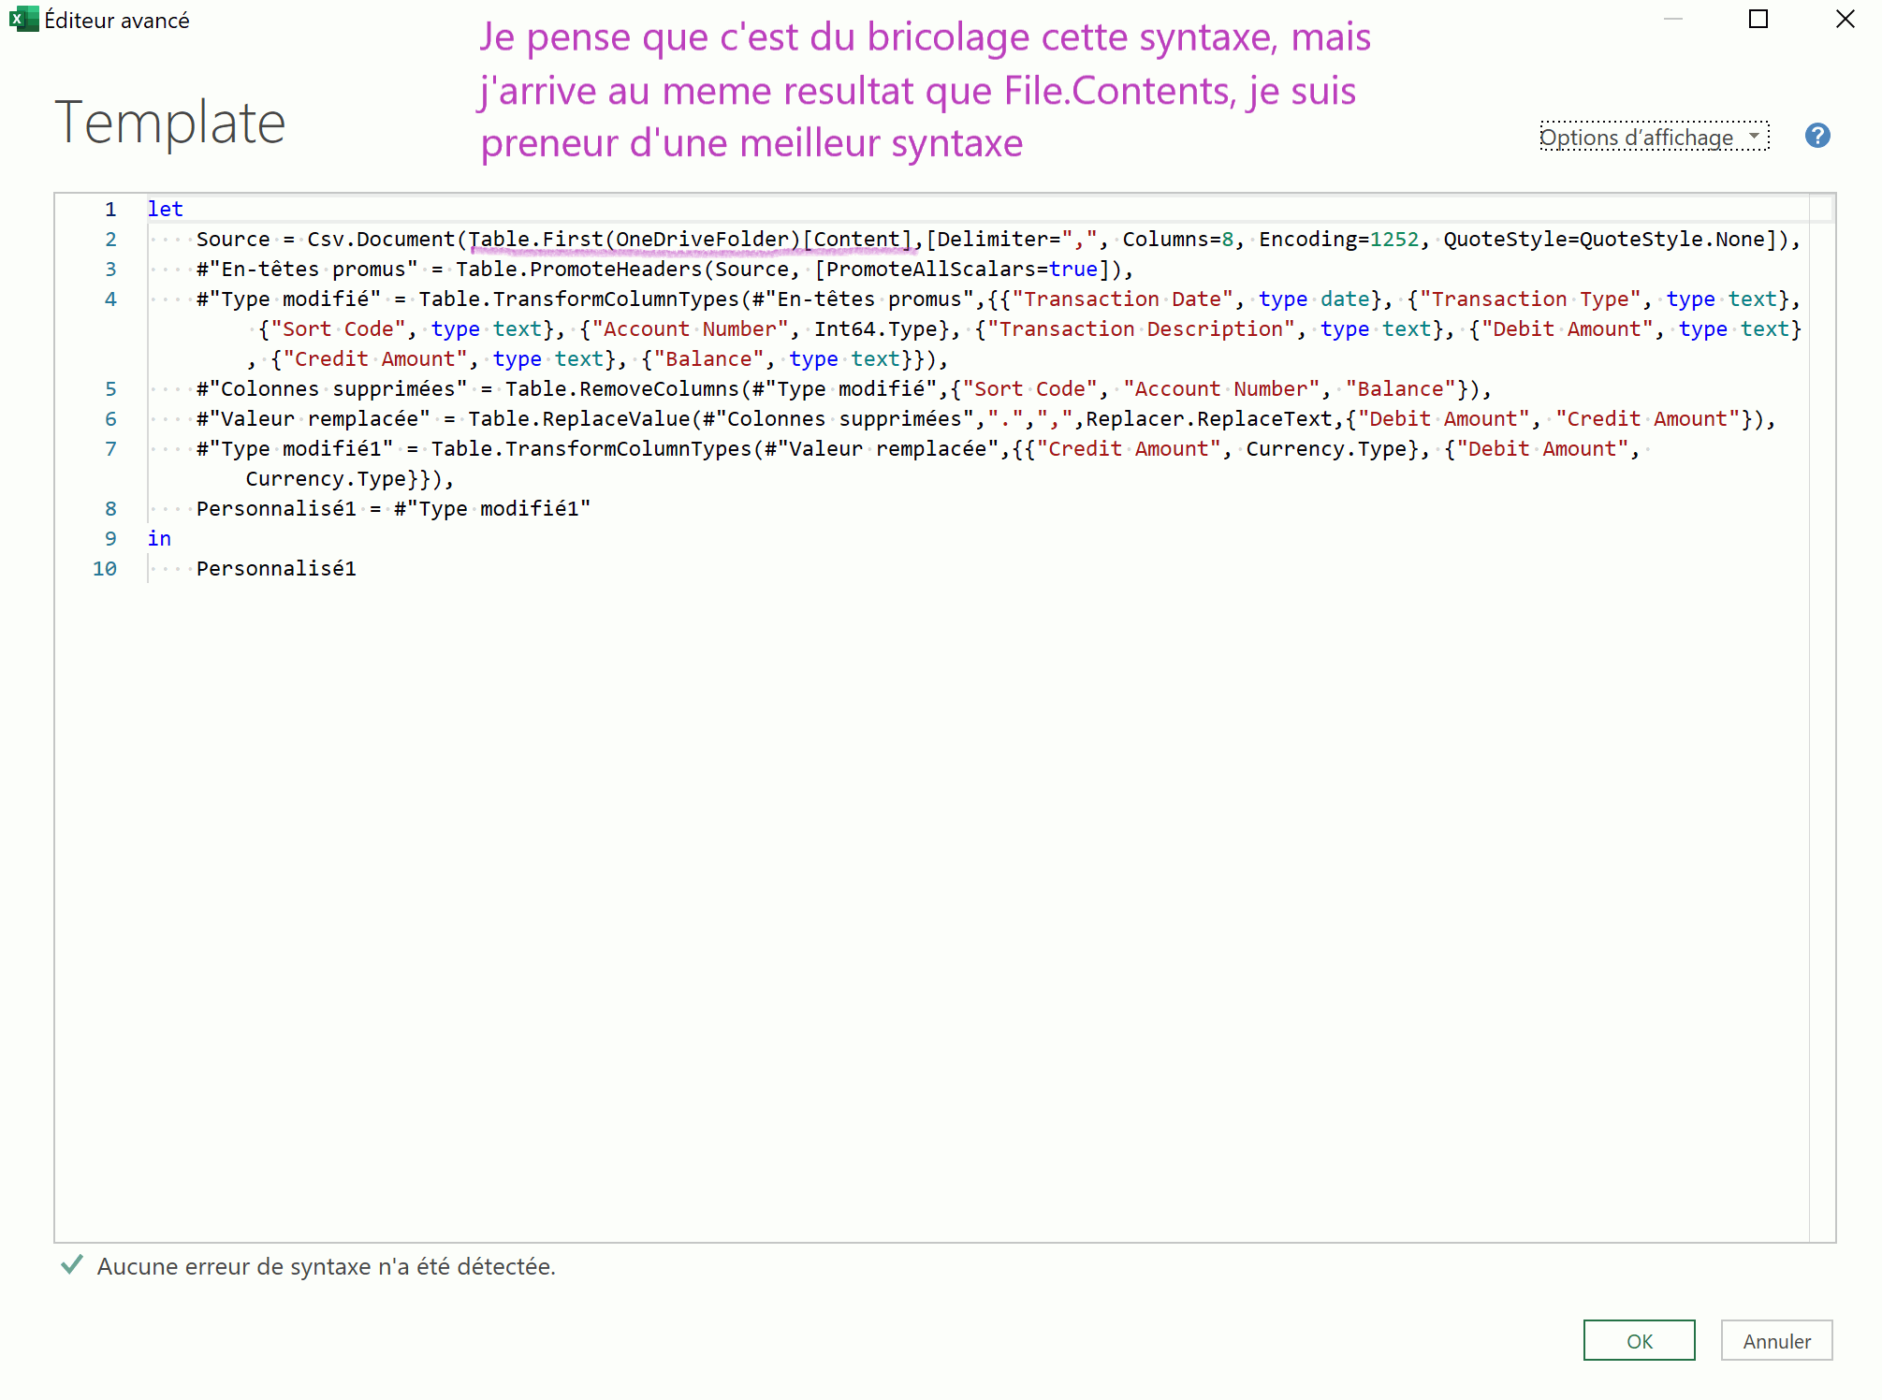Click Table.RemoveColumns in line 5

[x=621, y=388]
